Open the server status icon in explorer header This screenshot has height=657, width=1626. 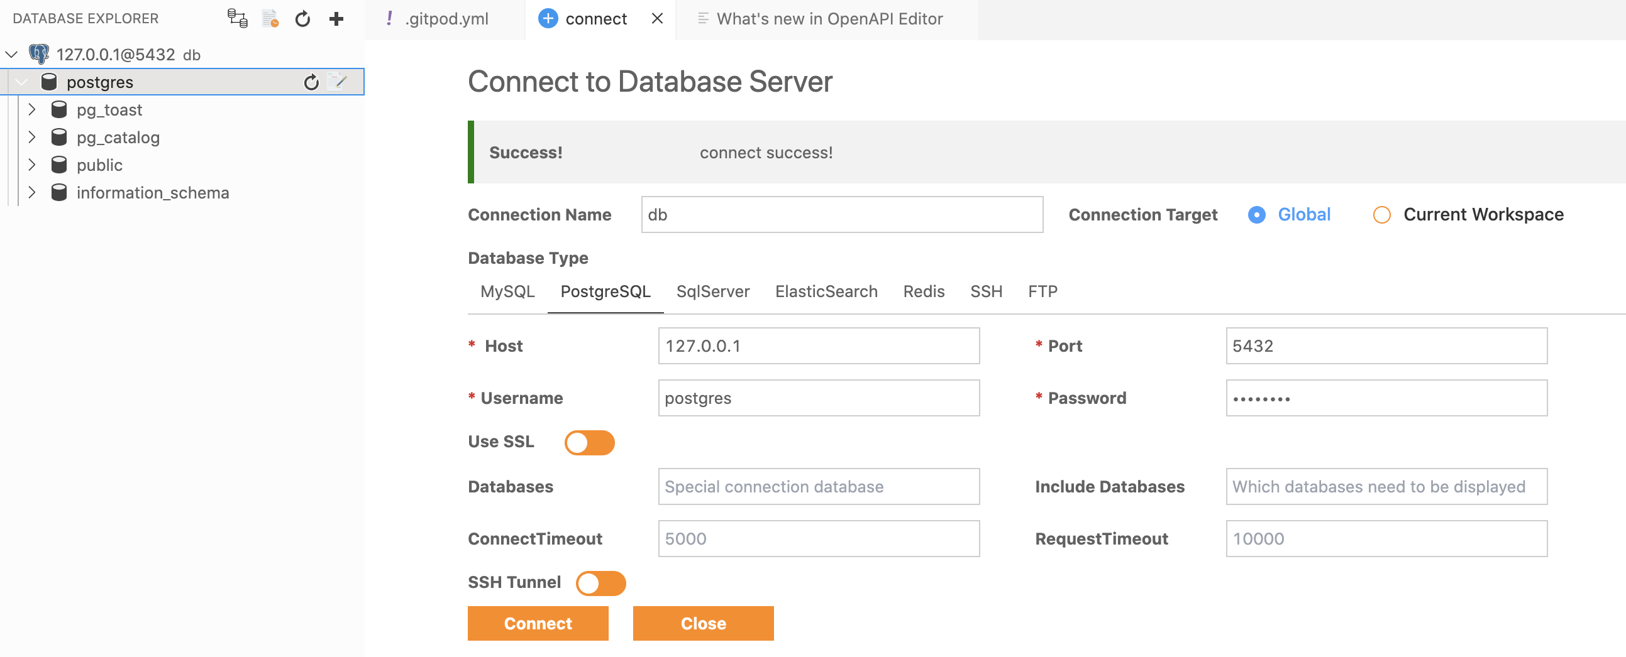(238, 18)
